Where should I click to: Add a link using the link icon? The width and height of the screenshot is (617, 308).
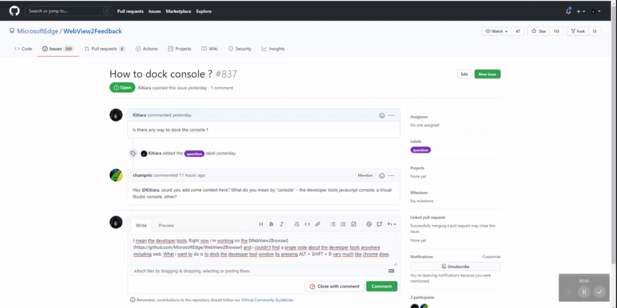tap(318, 224)
